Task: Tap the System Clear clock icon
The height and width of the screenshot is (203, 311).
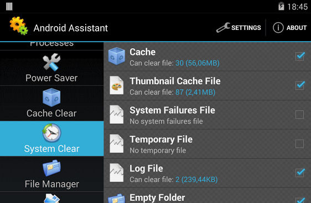Action: (x=51, y=133)
